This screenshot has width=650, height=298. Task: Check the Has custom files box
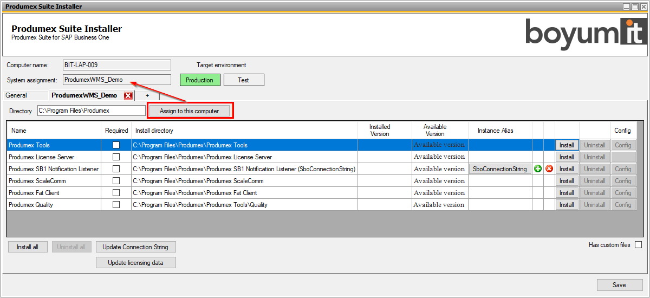coord(638,245)
